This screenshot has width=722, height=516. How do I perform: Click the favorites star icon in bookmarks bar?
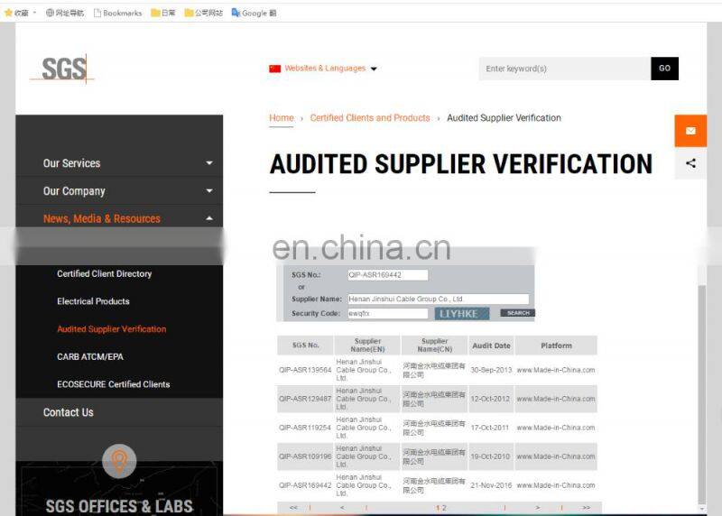pyautogui.click(x=9, y=14)
